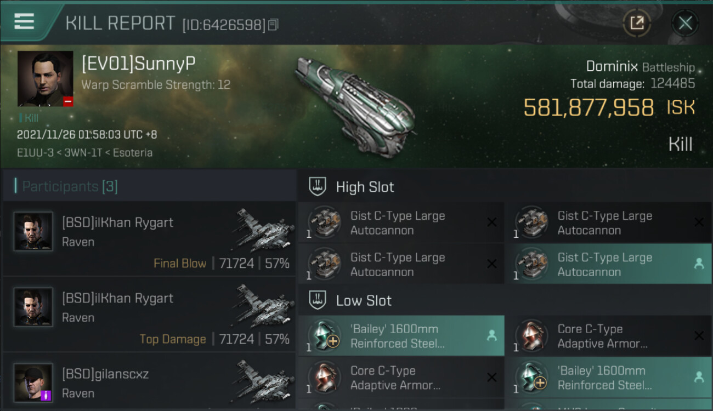The image size is (713, 411).
Task: Select the top-left Gist C-Type Large Autocannon item
Action: pyautogui.click(x=401, y=222)
